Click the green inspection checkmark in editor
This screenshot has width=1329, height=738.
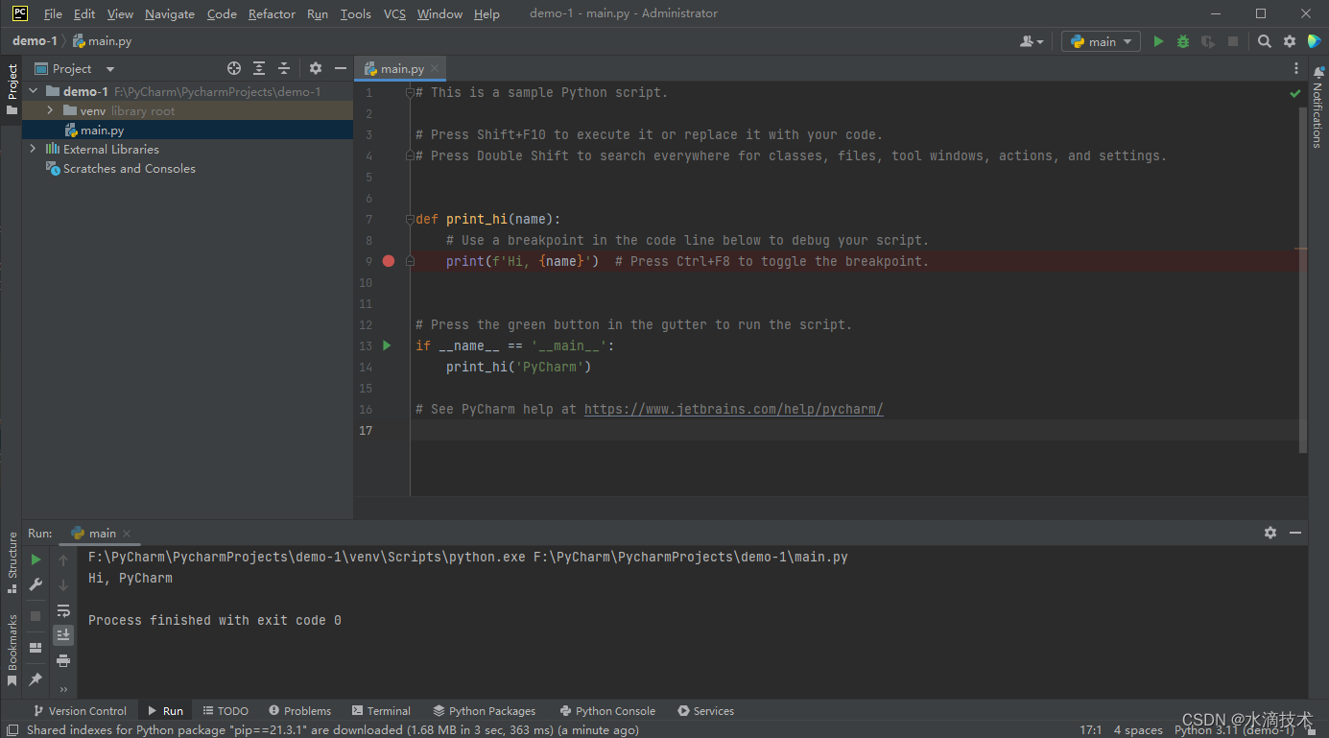[1295, 93]
